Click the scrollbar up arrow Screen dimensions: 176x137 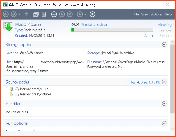pyautogui.click(x=173, y=42)
